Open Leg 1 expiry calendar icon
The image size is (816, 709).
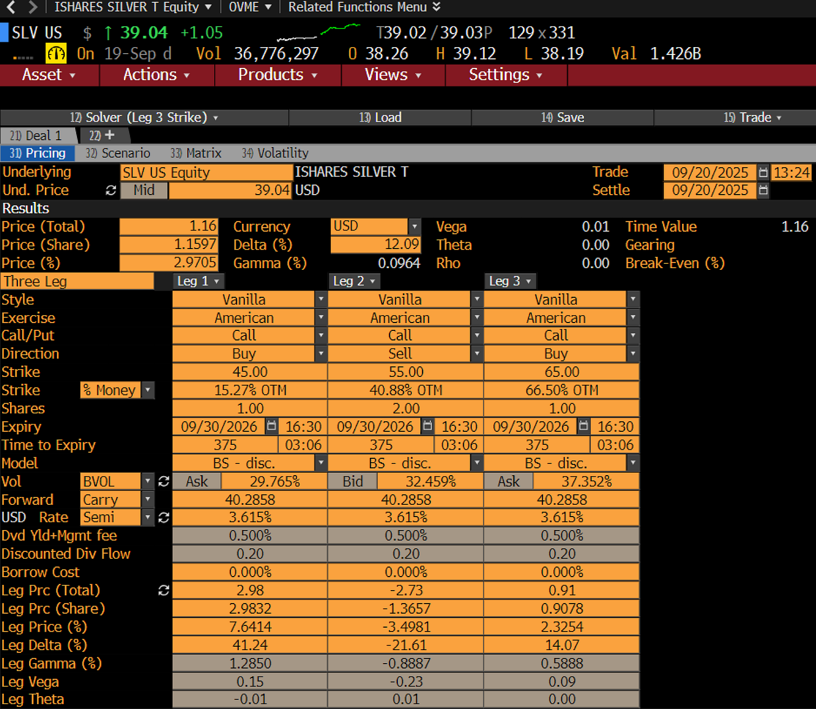271,426
